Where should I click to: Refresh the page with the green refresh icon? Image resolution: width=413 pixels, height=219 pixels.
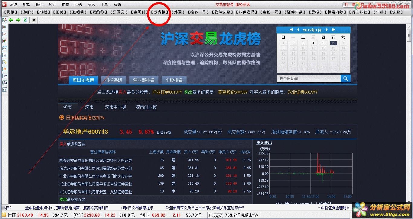point(25,20)
